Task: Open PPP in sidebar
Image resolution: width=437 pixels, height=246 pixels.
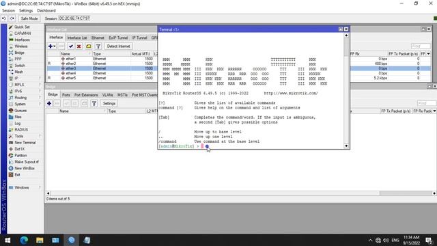Action: coord(18,59)
